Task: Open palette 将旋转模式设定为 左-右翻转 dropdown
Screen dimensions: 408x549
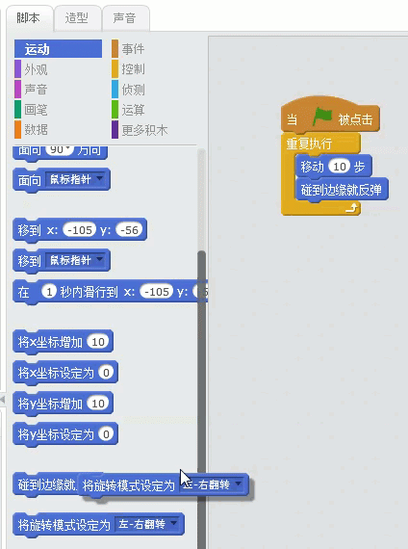Action: [x=147, y=524]
